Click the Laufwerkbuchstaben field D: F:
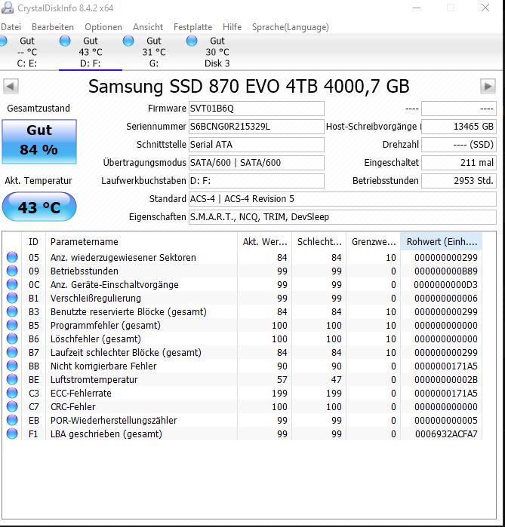This screenshot has width=505, height=527. click(257, 181)
